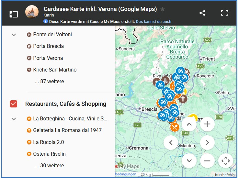
Task: Select Gelateria La Romana dal 1947
Action: 67,130
